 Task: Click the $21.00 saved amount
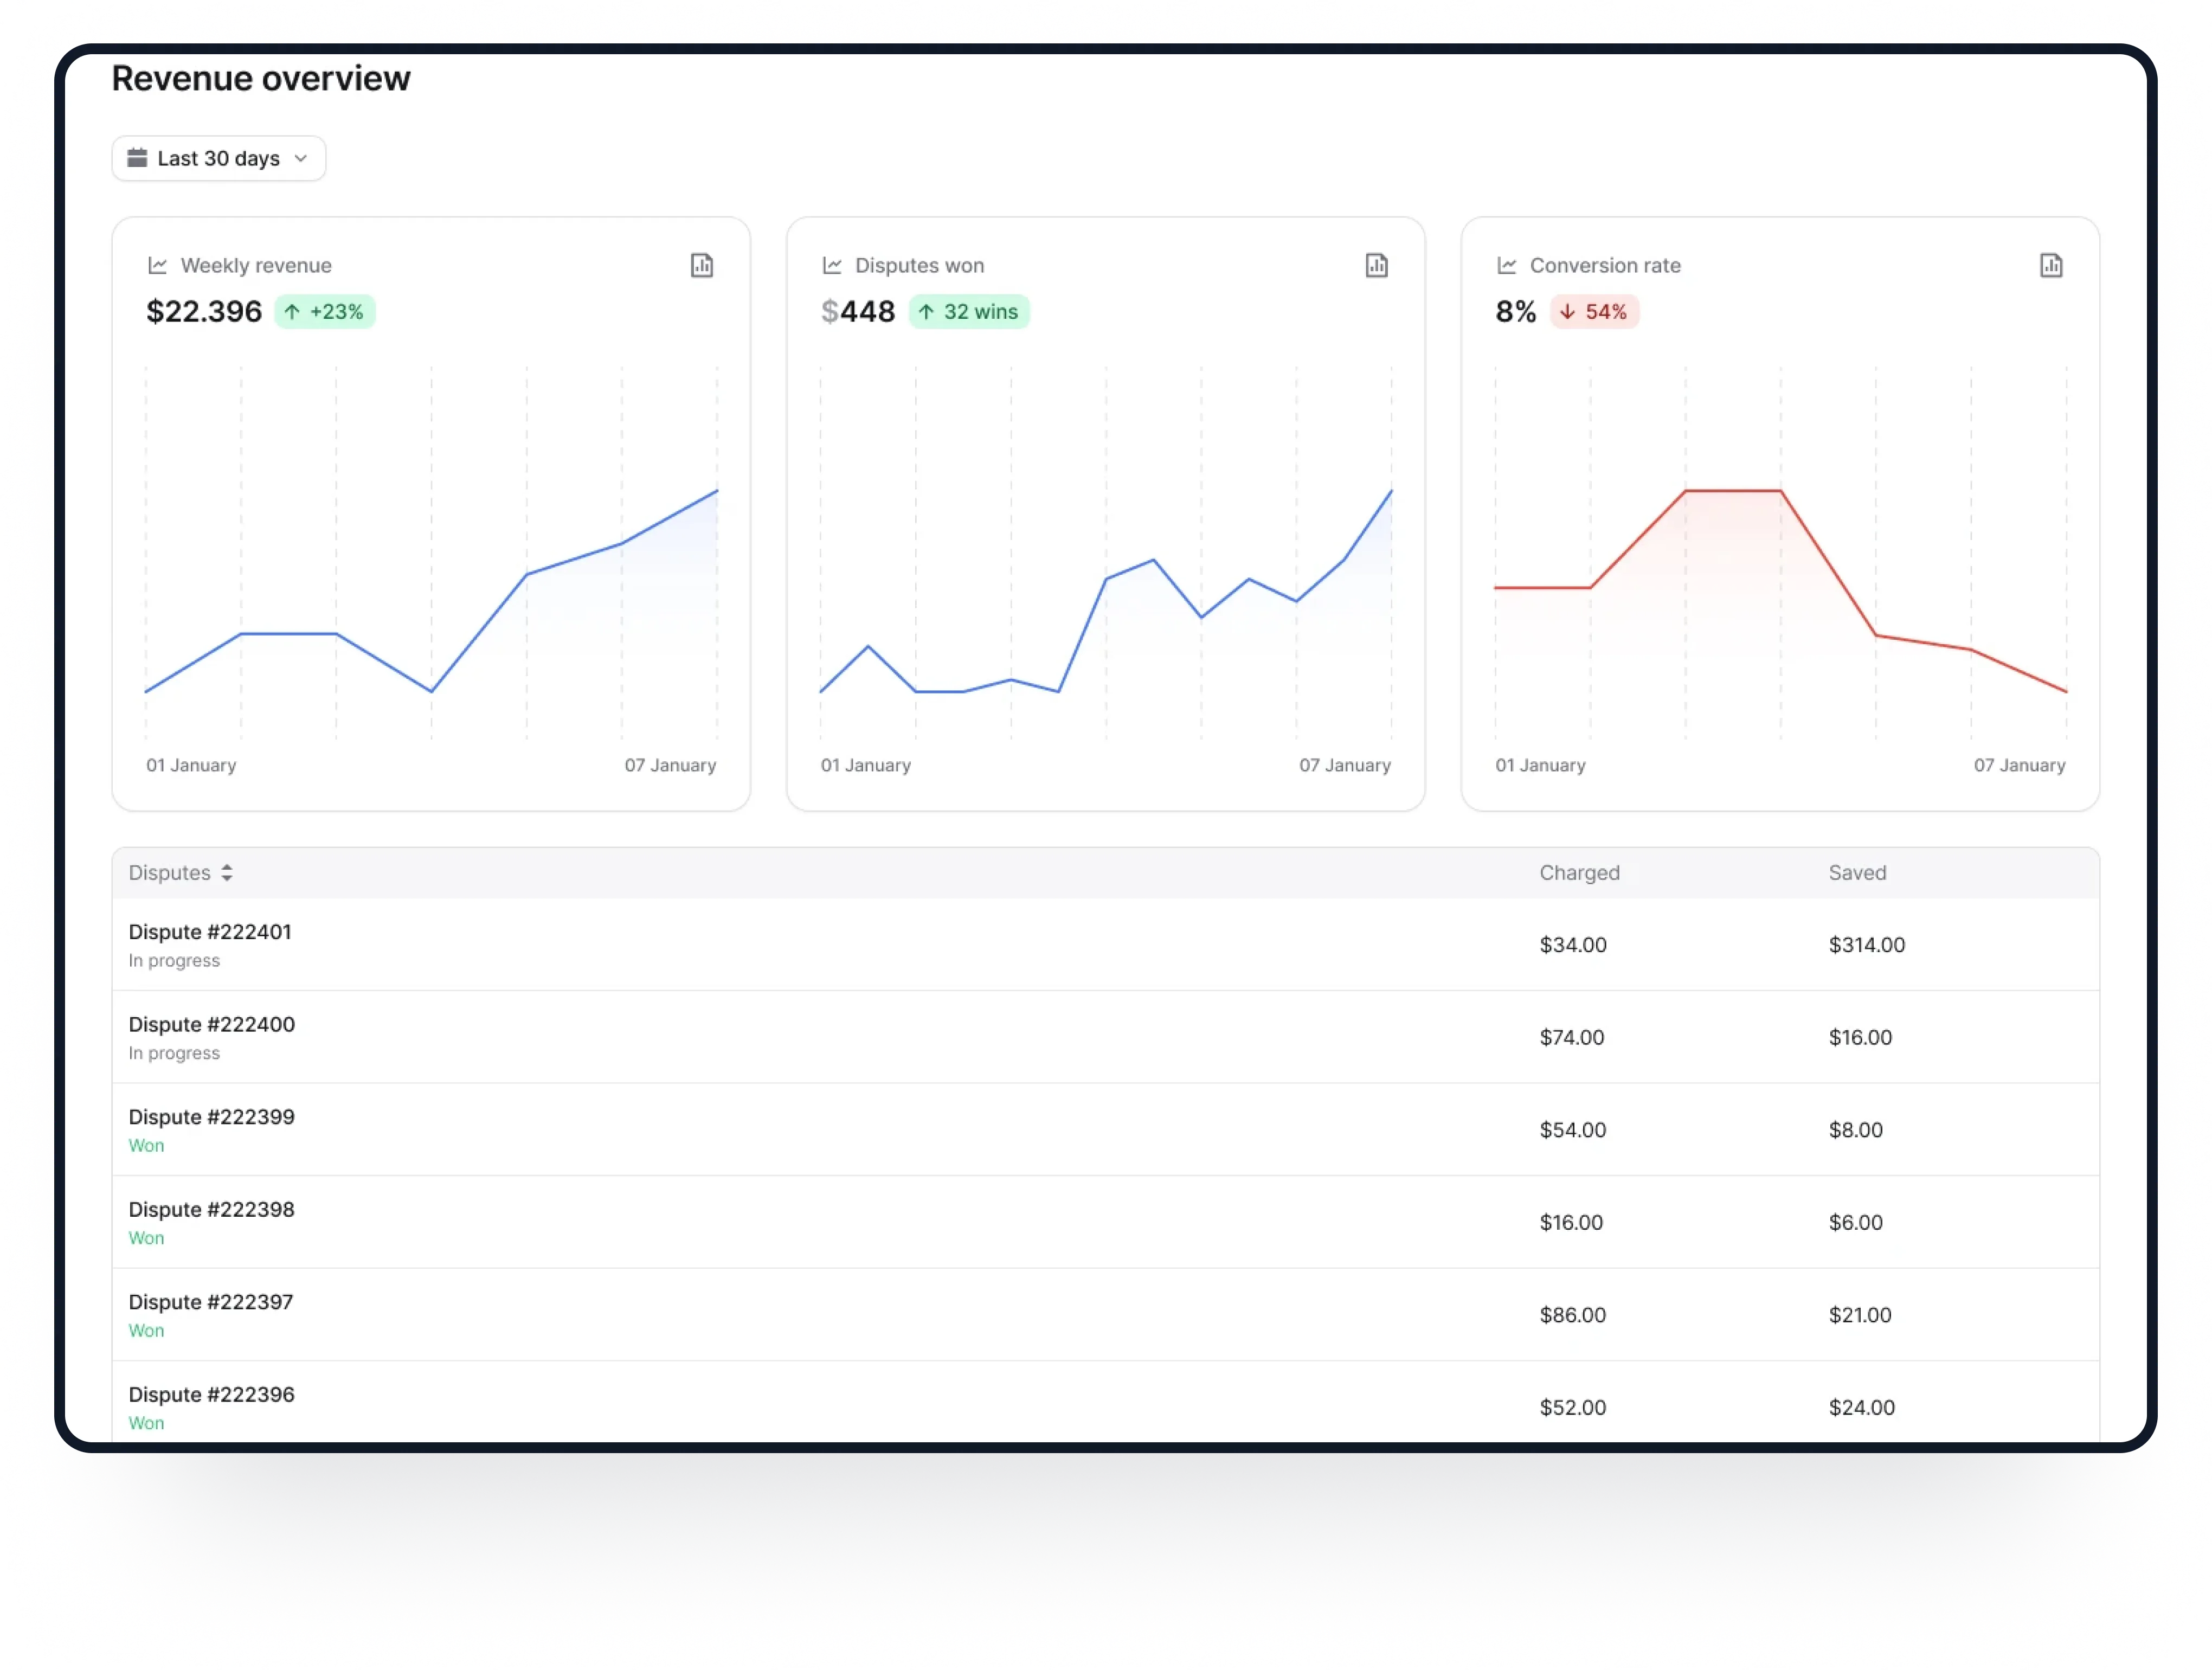(1860, 1314)
